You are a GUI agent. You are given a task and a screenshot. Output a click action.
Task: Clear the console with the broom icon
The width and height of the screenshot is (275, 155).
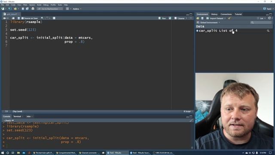point(191,121)
